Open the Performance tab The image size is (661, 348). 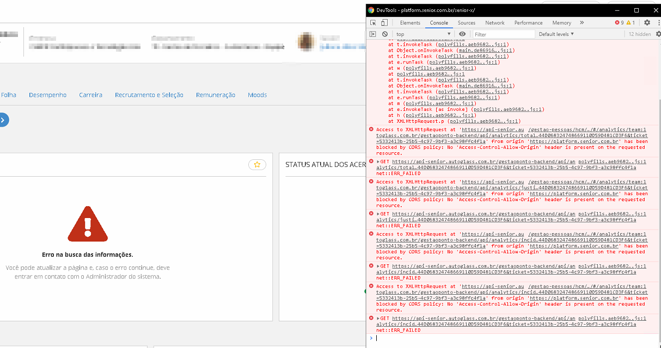tap(529, 23)
